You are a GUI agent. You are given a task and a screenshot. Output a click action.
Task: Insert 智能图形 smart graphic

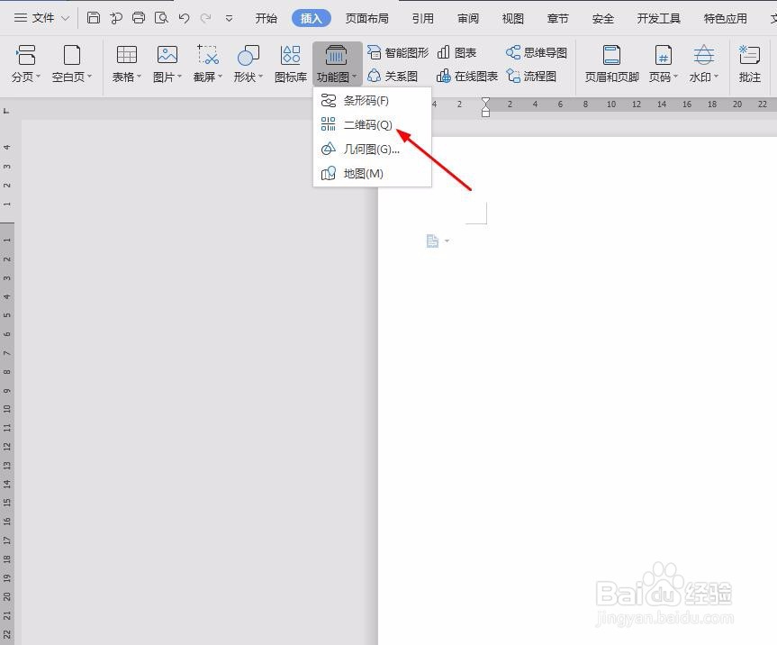(x=397, y=52)
